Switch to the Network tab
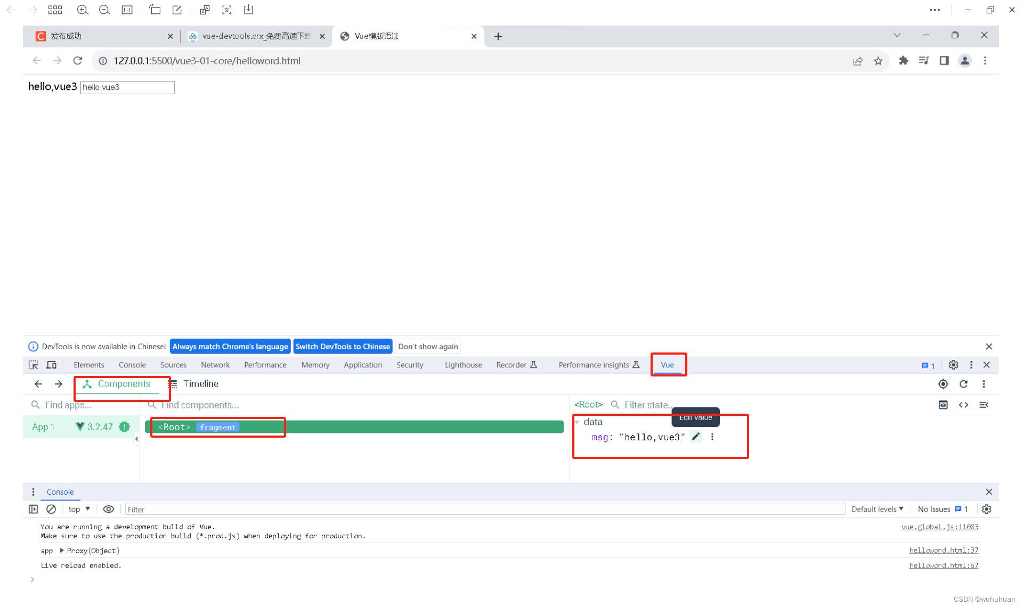Viewport: 1023px width, 607px height. tap(215, 364)
